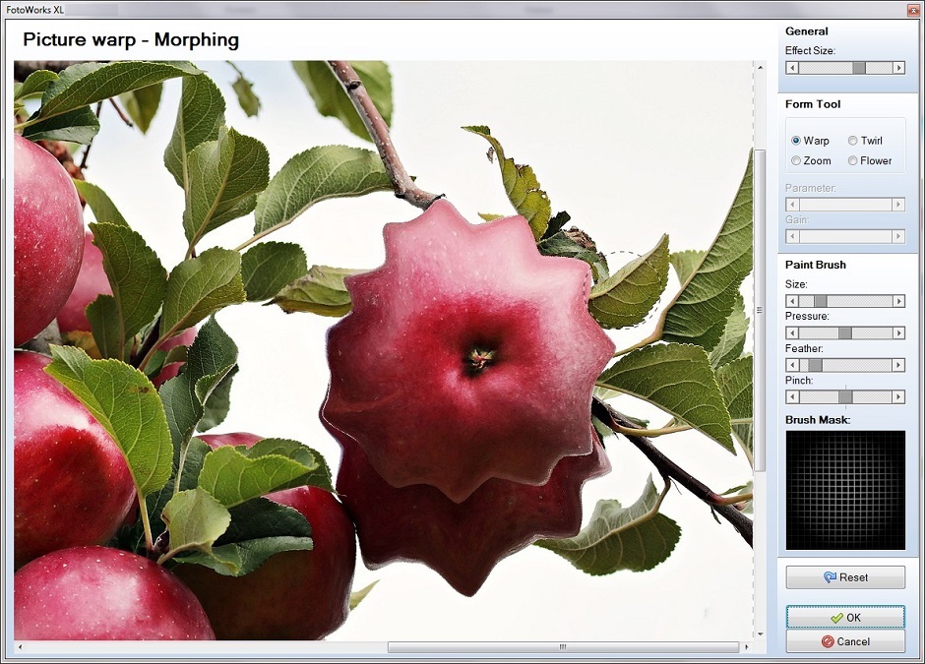
Task: Decrease brush Pressure with its left arrow
Action: tap(790, 332)
